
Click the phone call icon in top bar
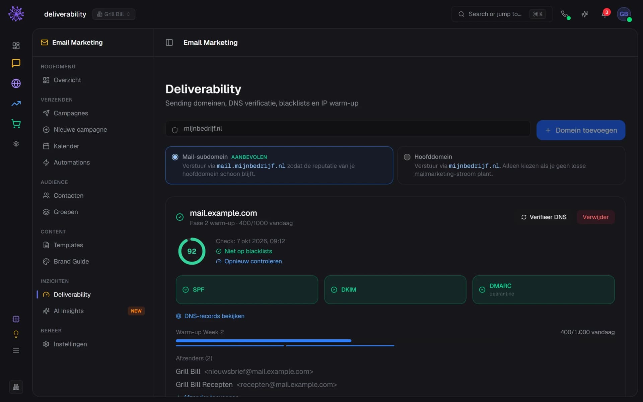pos(565,14)
